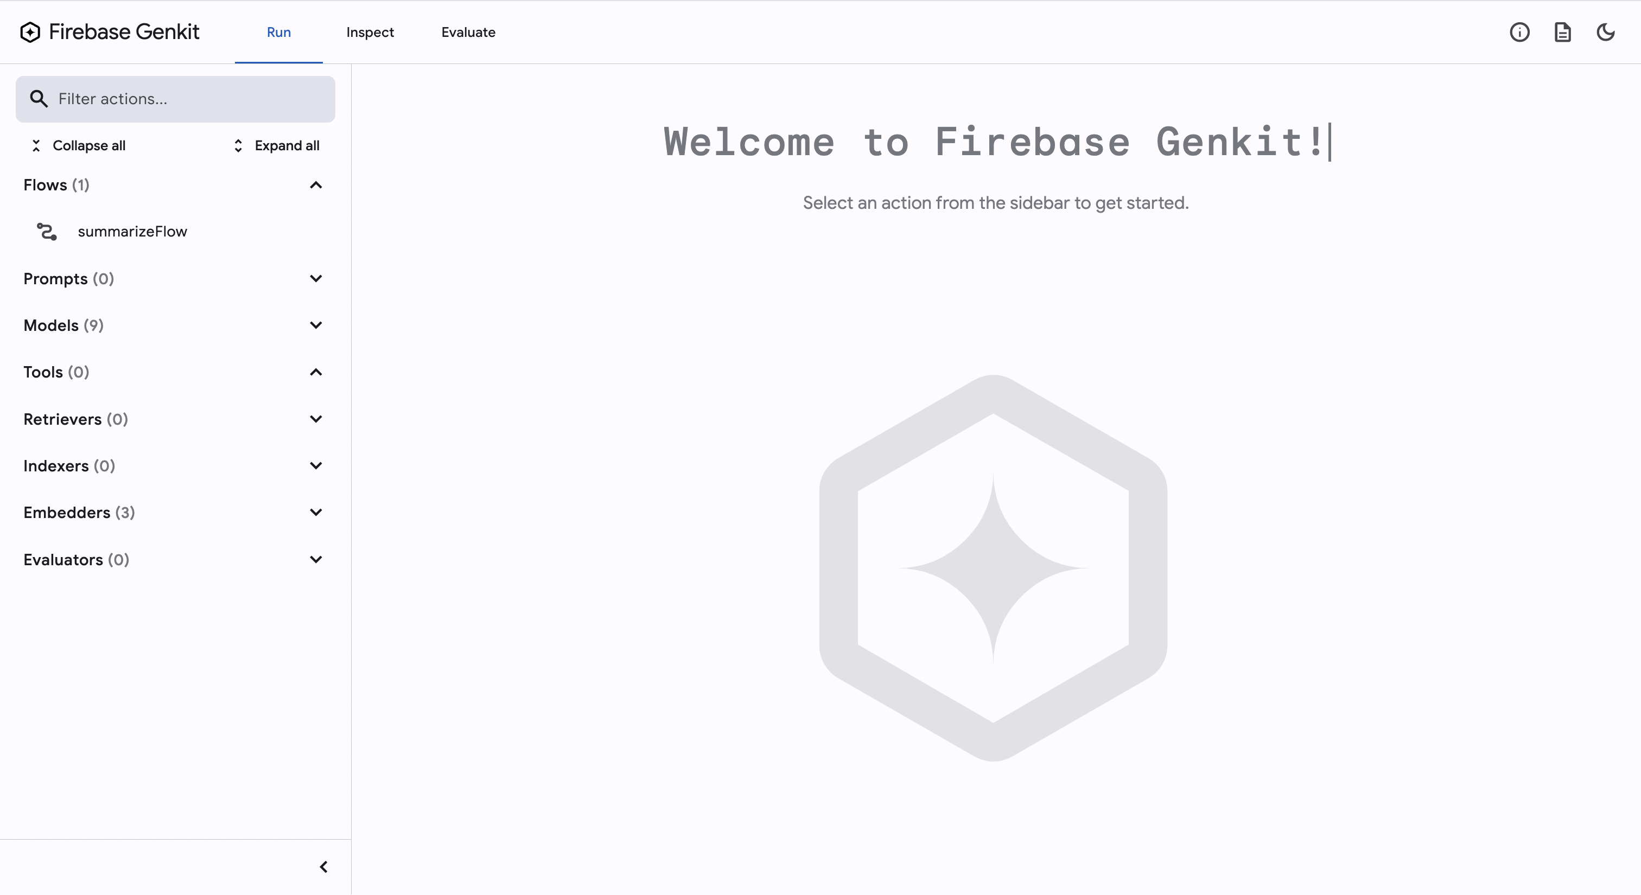Click the Collapse all icon
The height and width of the screenshot is (895, 1641).
(x=36, y=145)
